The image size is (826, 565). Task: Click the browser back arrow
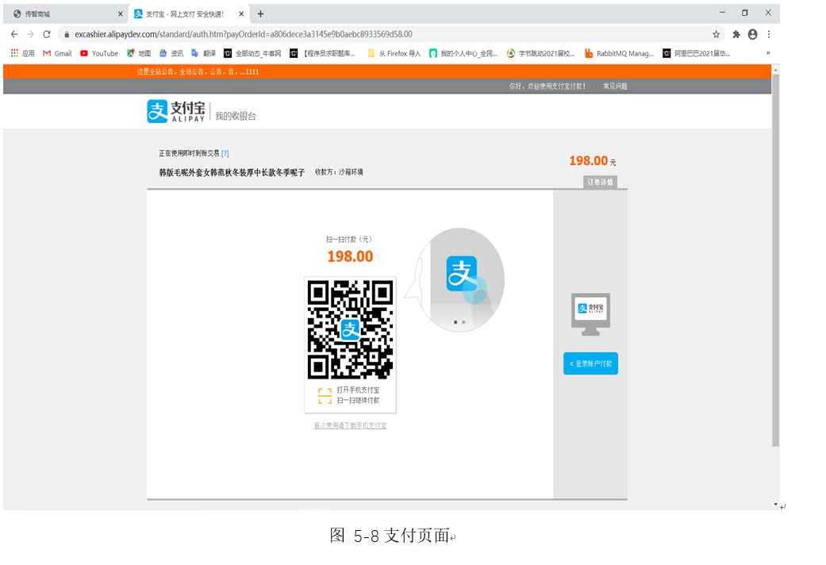pos(13,34)
